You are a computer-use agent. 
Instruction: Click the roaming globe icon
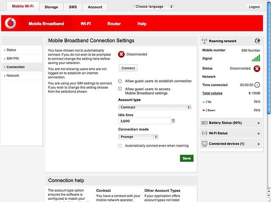(257, 41)
